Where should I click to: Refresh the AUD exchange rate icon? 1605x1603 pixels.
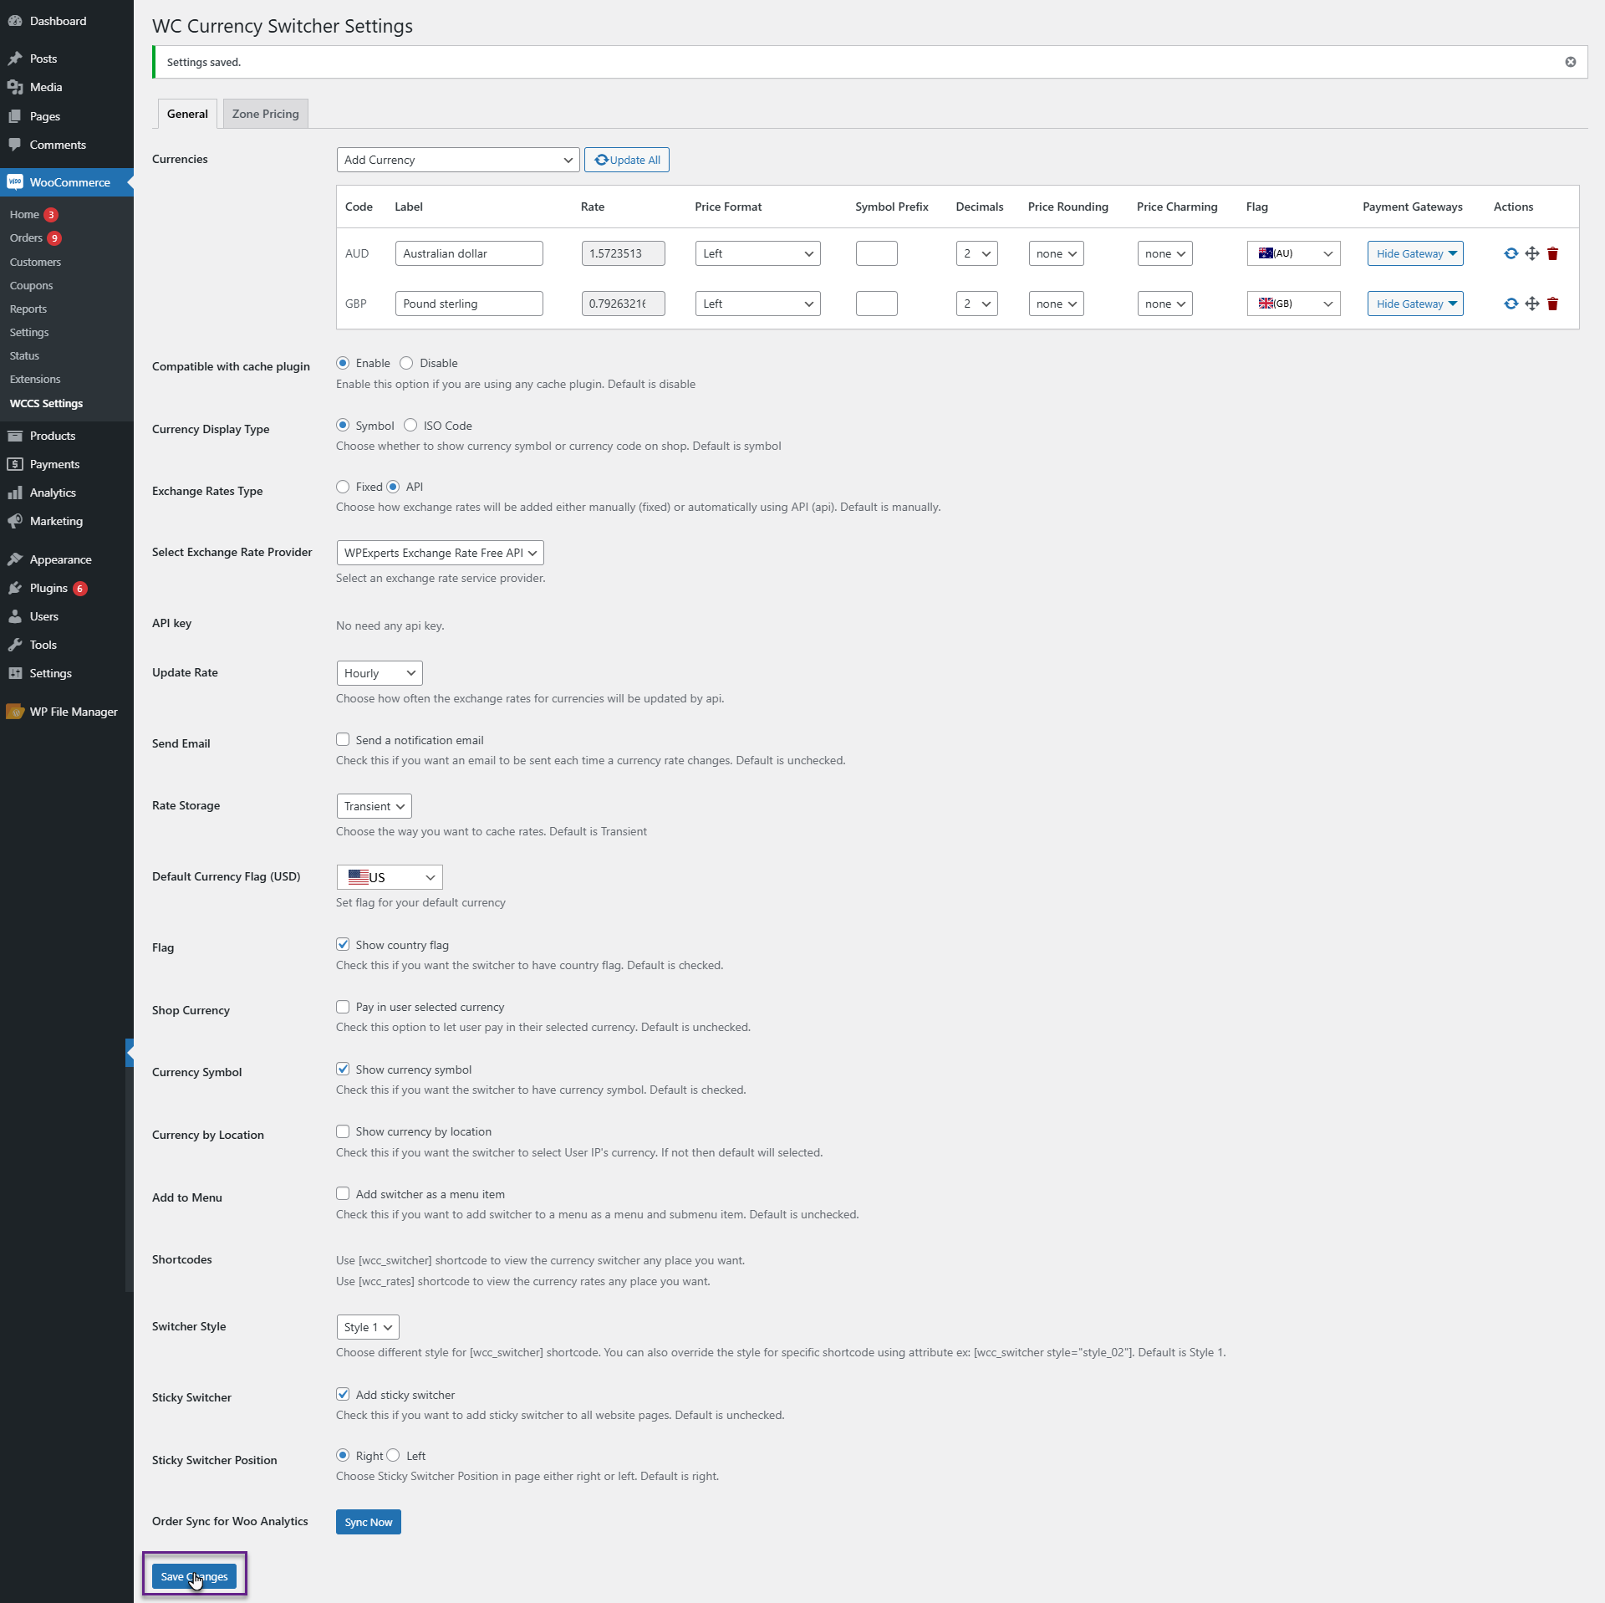(x=1511, y=253)
